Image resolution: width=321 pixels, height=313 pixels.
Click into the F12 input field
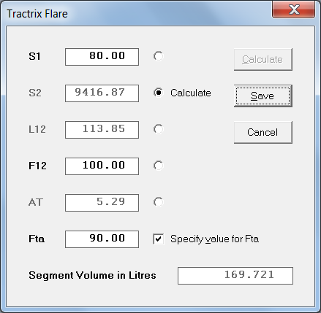[102, 166]
